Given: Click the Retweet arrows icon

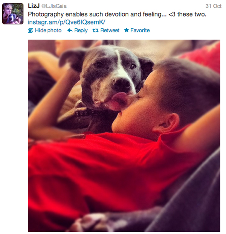Looking at the screenshot, I should click(x=95, y=30).
